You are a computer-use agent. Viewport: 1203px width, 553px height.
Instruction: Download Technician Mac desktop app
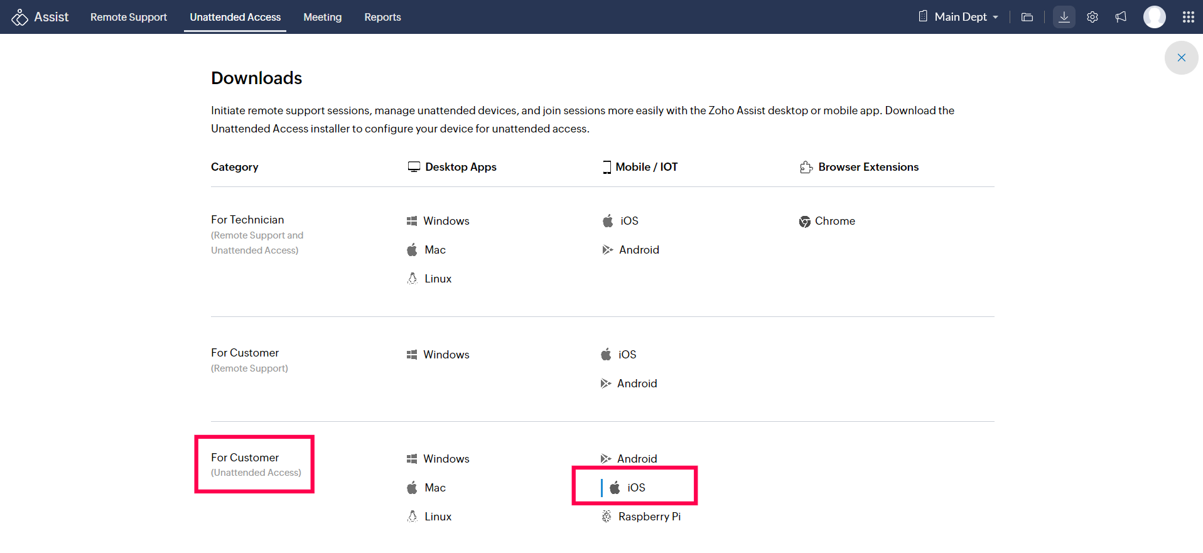pos(434,250)
